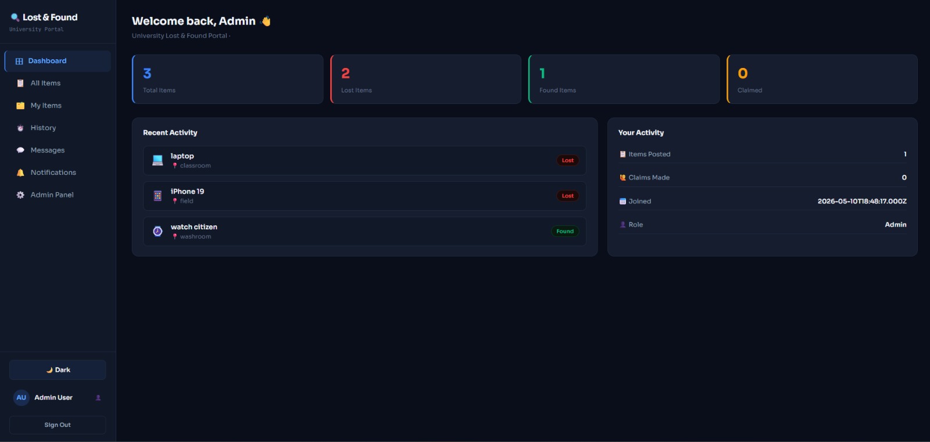Image resolution: width=930 pixels, height=442 pixels.
Task: Go to All Items in the sidebar
Action: (58, 83)
